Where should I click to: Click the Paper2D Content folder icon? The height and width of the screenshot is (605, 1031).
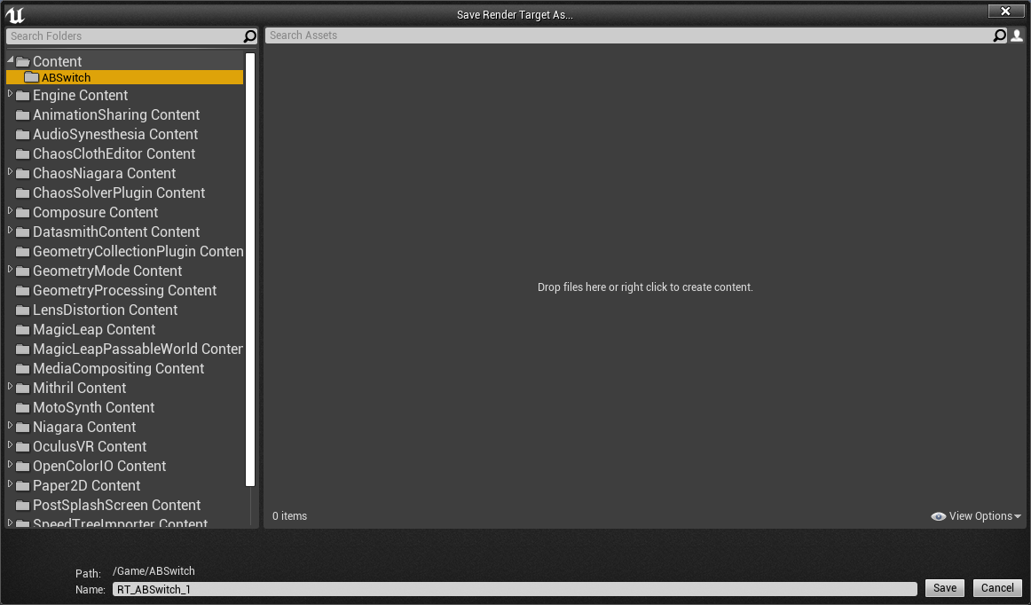[23, 485]
